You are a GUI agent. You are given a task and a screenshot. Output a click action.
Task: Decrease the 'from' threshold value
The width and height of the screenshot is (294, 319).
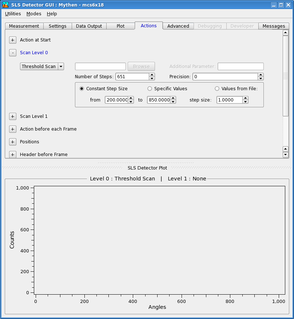[x=131, y=101]
